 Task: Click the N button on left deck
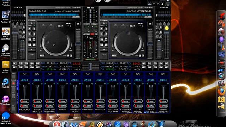(68, 56)
